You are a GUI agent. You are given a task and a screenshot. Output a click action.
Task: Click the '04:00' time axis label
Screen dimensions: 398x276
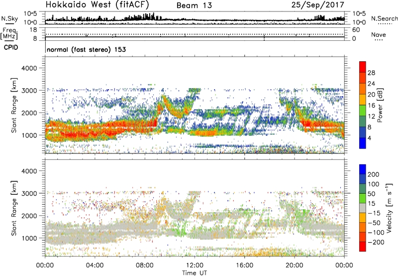[95, 266]
